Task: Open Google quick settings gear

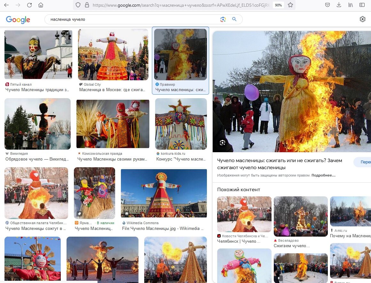Action: [363, 19]
